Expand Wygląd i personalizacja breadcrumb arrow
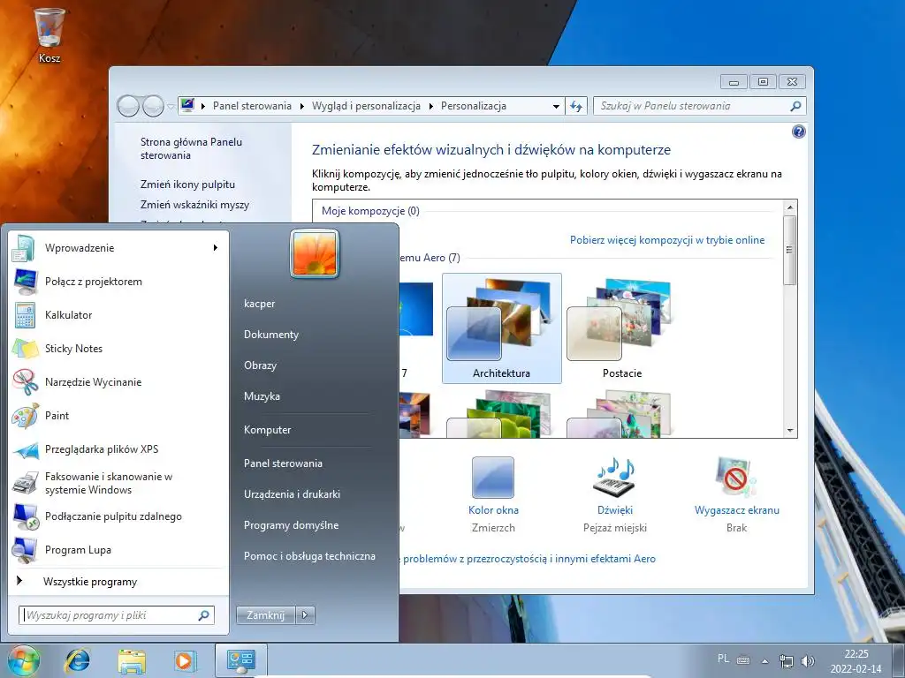Screen dimensions: 905x678 click(430, 106)
